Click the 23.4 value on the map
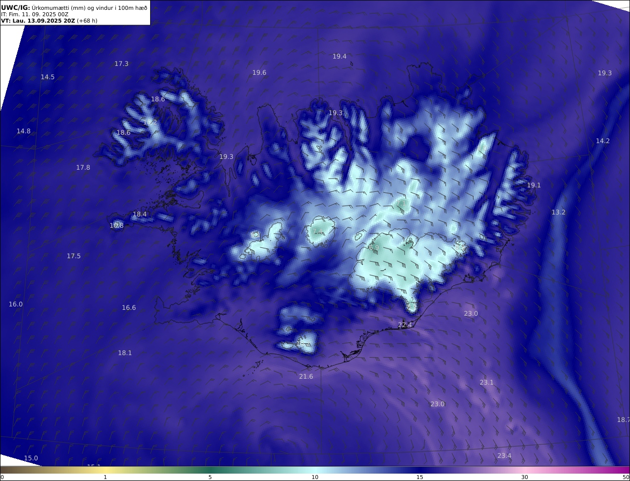The height and width of the screenshot is (481, 630). coord(504,456)
